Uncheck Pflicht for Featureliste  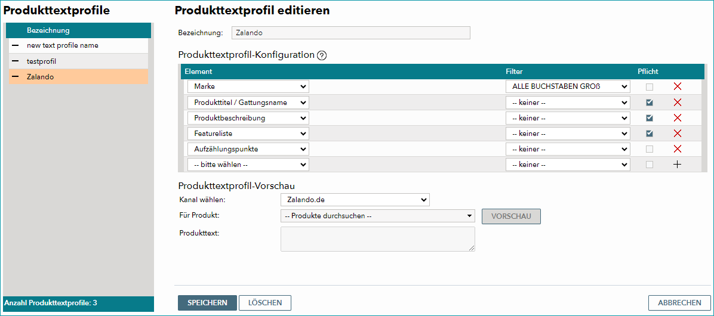[x=650, y=133]
